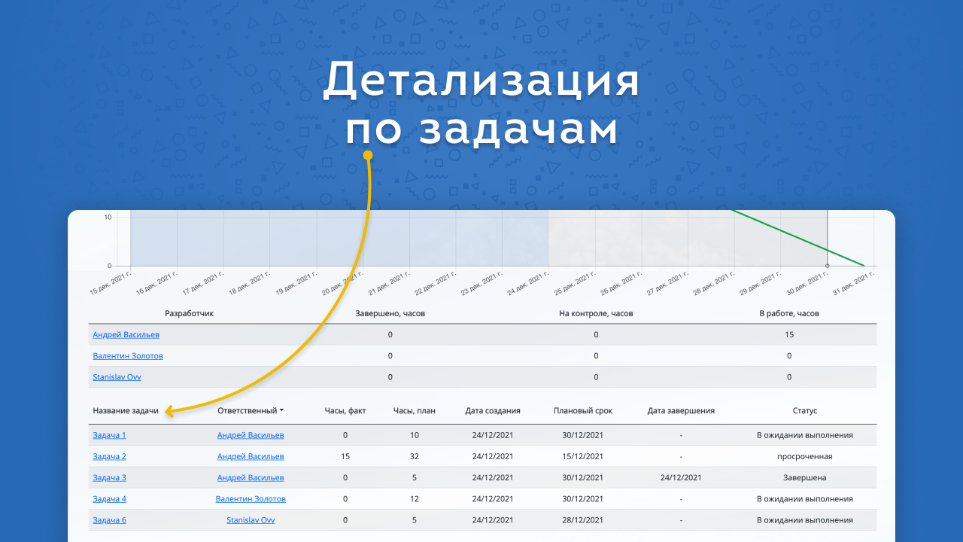This screenshot has width=963, height=542.
Task: Click the Часы, факт column header
Action: coord(345,411)
